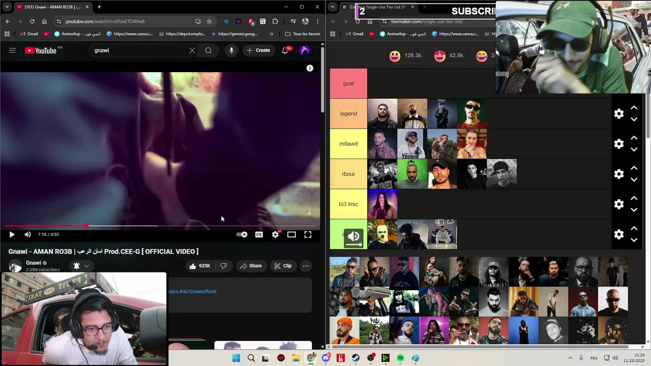Screen dimensions: 651x366
Task: Click the goat tier label
Action: tap(348, 83)
